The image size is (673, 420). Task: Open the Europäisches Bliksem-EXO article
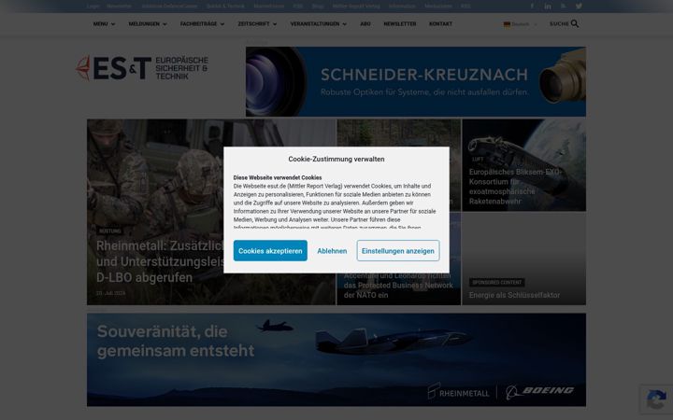coord(515,187)
